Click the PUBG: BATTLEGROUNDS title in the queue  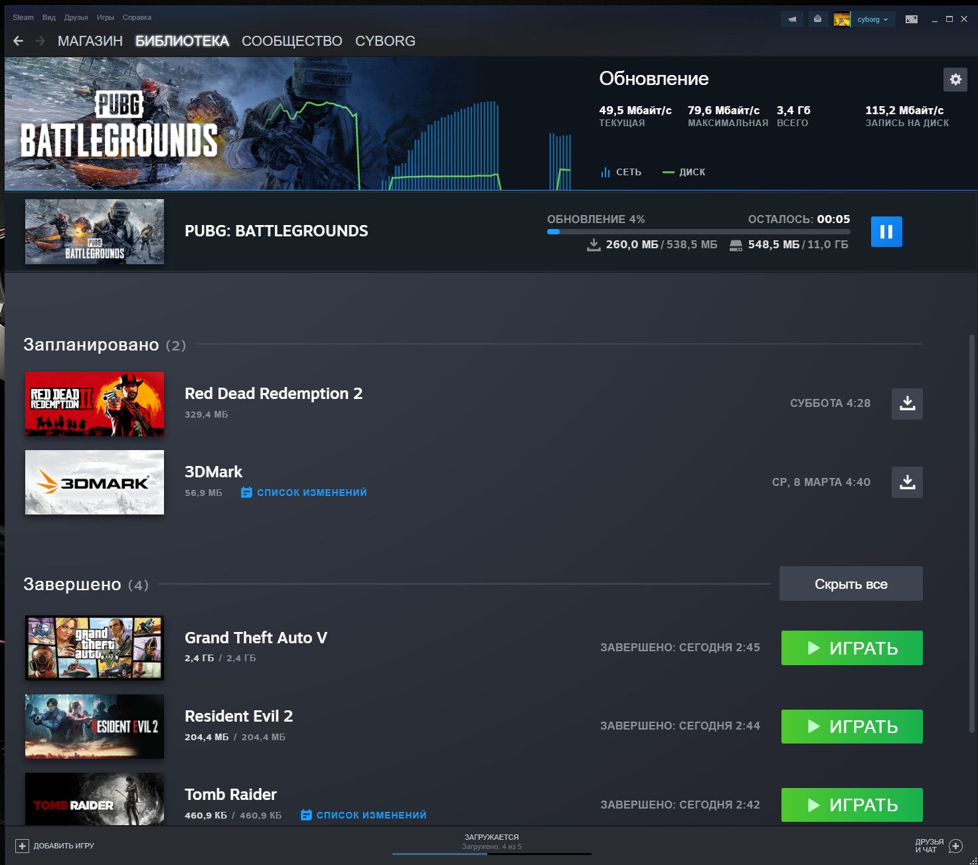click(x=276, y=231)
